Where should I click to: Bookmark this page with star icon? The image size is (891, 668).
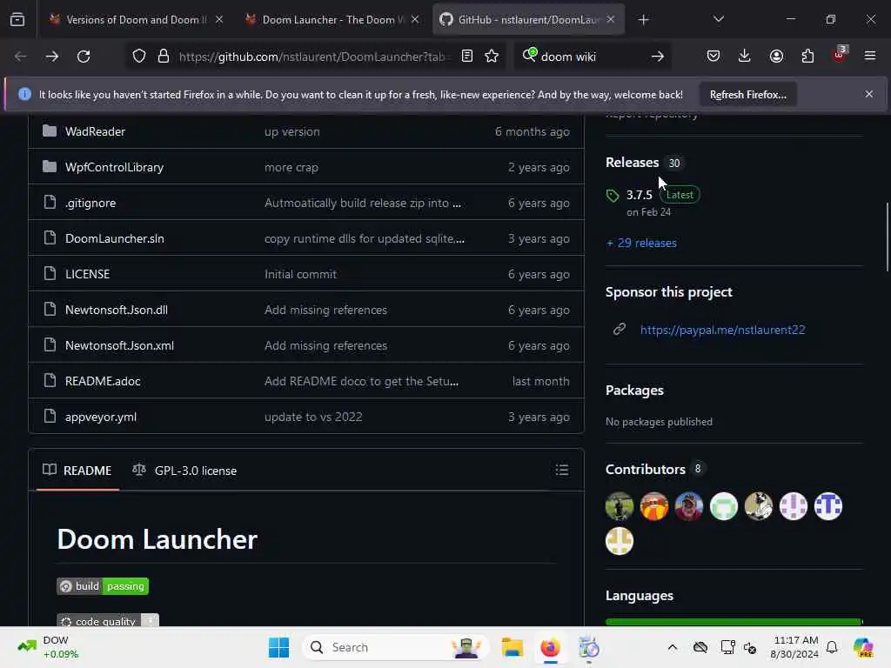tap(492, 56)
